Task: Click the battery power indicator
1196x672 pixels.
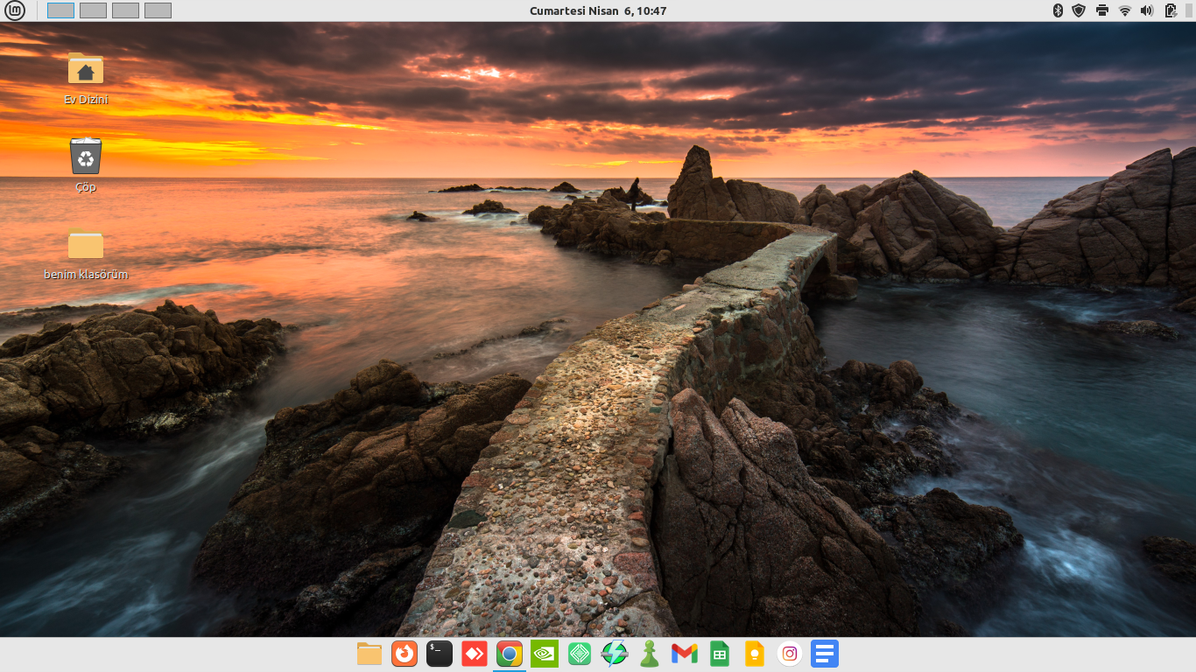Action: (1171, 10)
